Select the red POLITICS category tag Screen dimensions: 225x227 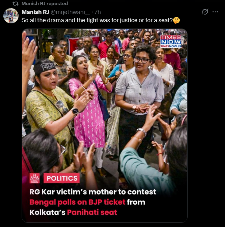click(61, 178)
